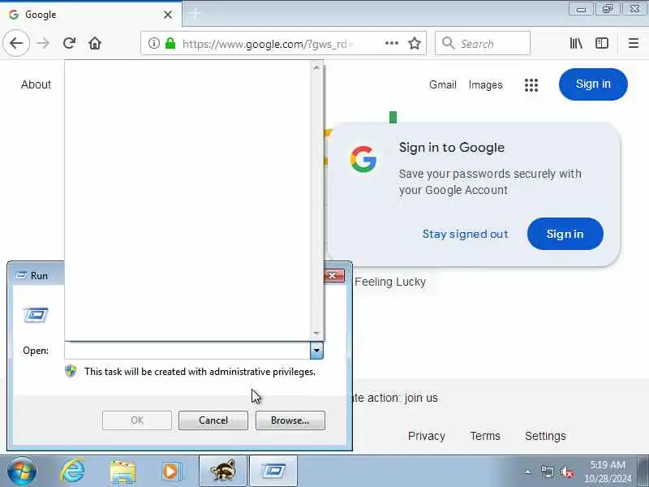Image resolution: width=649 pixels, height=487 pixels.
Task: Launch Internet Explorer from taskbar
Action: 72,472
